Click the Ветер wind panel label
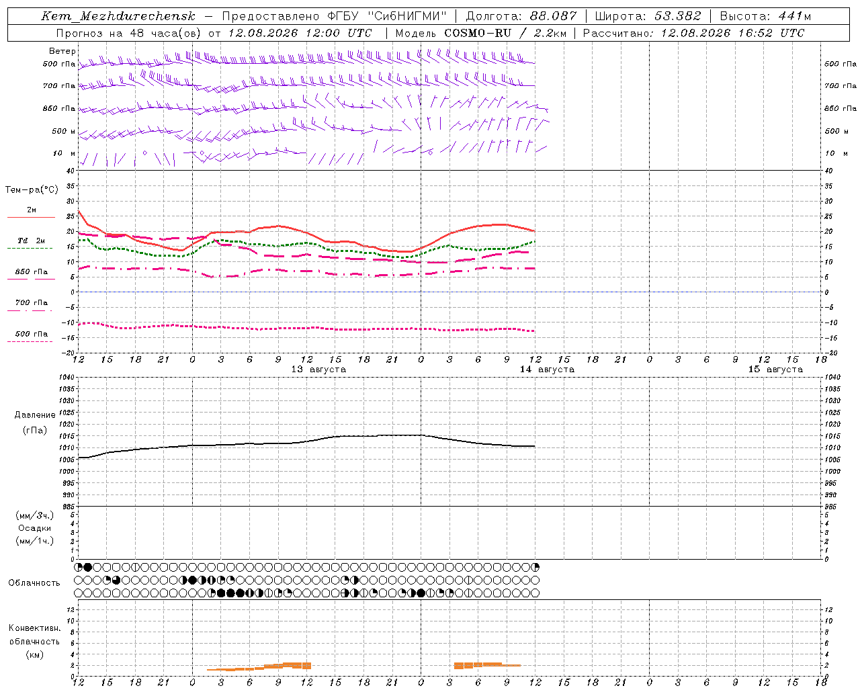The image size is (860, 688). pyautogui.click(x=62, y=51)
